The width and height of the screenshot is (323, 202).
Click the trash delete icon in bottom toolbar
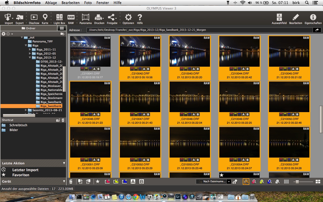[x=71, y=182]
